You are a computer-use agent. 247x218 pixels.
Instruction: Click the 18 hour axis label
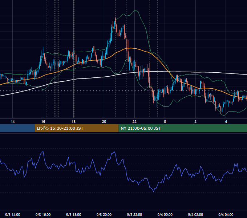coord(74,122)
